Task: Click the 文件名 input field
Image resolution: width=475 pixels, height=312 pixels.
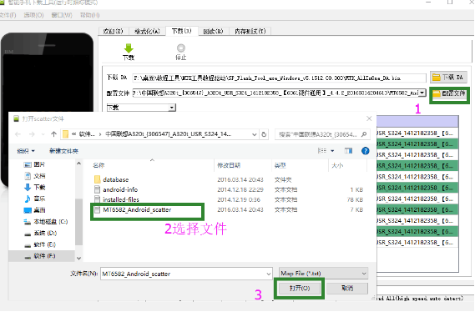Action: [183, 274]
